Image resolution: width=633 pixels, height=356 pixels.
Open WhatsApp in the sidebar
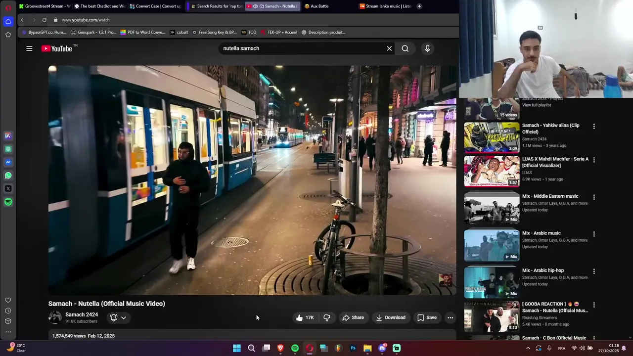(x=8, y=176)
